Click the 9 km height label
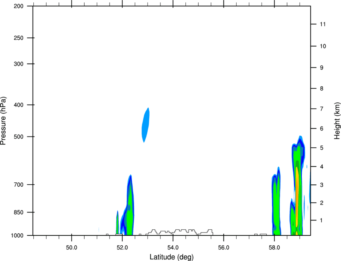341x261 pixels. coord(322,67)
